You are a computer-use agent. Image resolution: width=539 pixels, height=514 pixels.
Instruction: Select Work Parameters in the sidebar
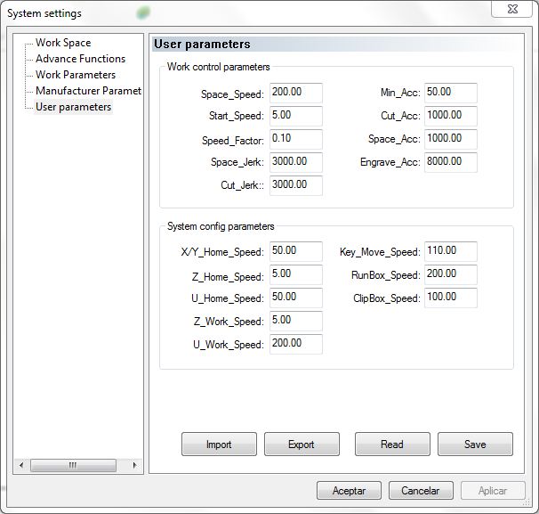click(x=75, y=75)
